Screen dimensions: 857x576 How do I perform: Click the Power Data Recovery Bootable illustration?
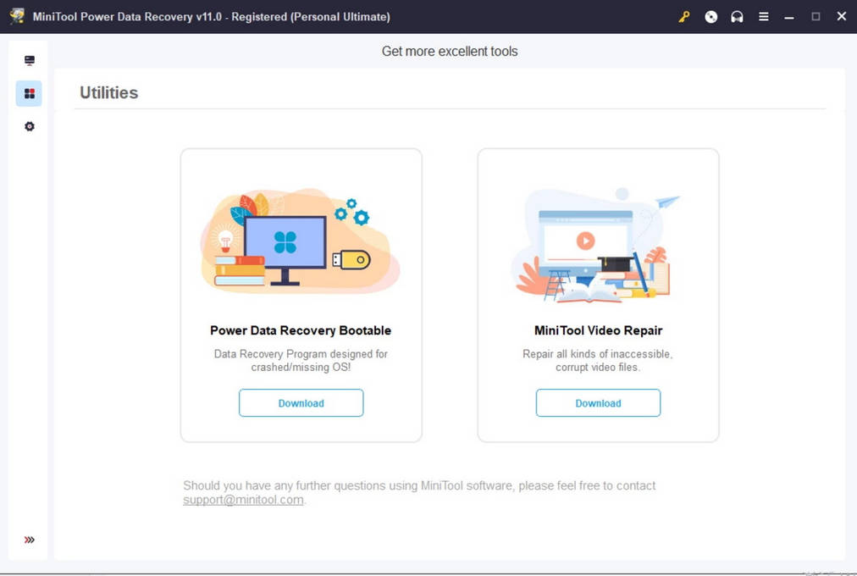tap(300, 241)
